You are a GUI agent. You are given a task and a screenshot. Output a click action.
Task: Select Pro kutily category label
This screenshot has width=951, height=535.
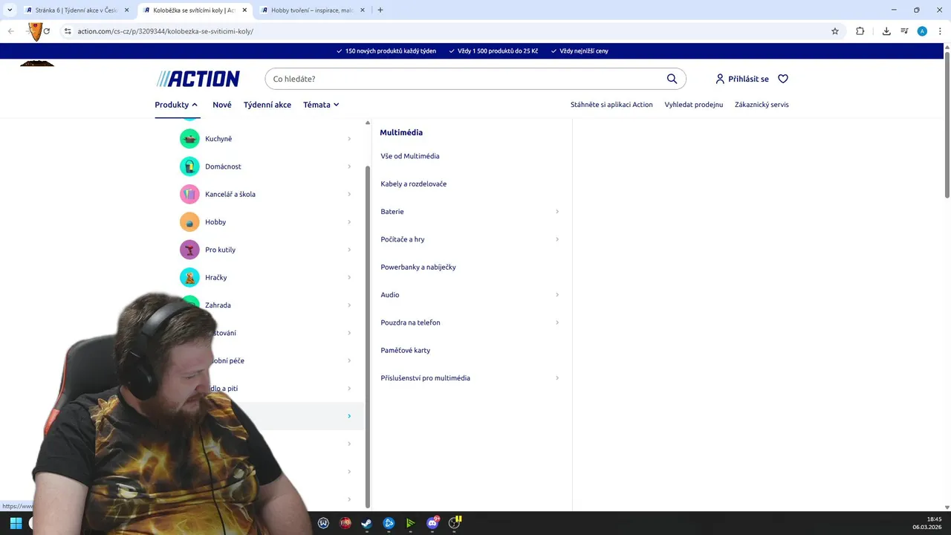pos(220,250)
